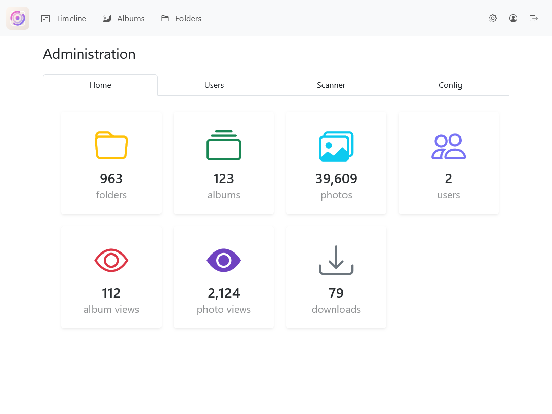Click the green albums stack icon
Screen dimensions: 552x414
[223, 145]
